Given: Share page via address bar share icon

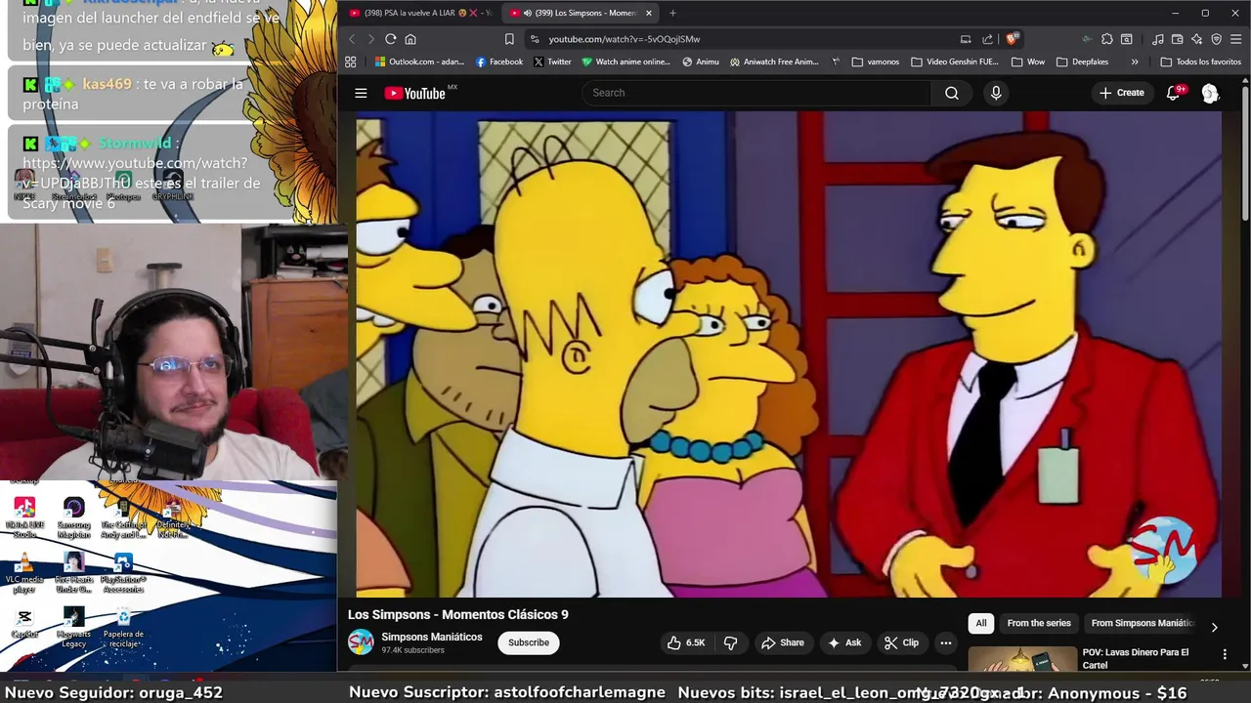Looking at the screenshot, I should (x=987, y=39).
